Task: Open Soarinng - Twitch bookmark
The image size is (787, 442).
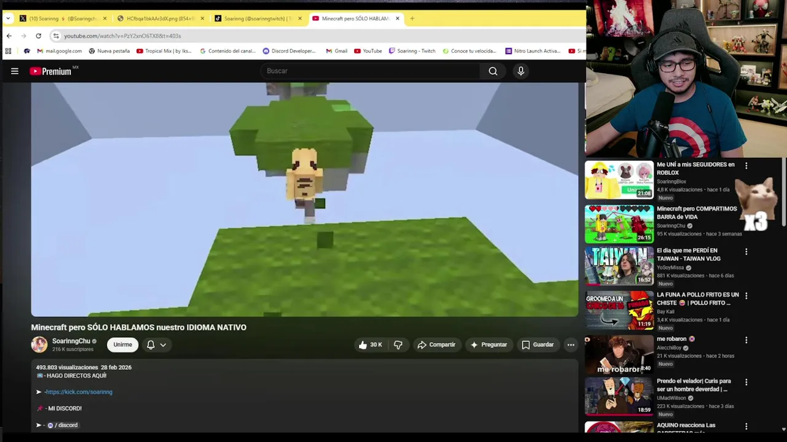Action: [412, 51]
